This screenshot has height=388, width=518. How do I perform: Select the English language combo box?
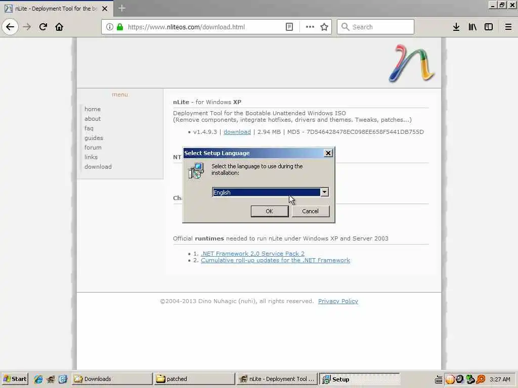[x=270, y=192]
